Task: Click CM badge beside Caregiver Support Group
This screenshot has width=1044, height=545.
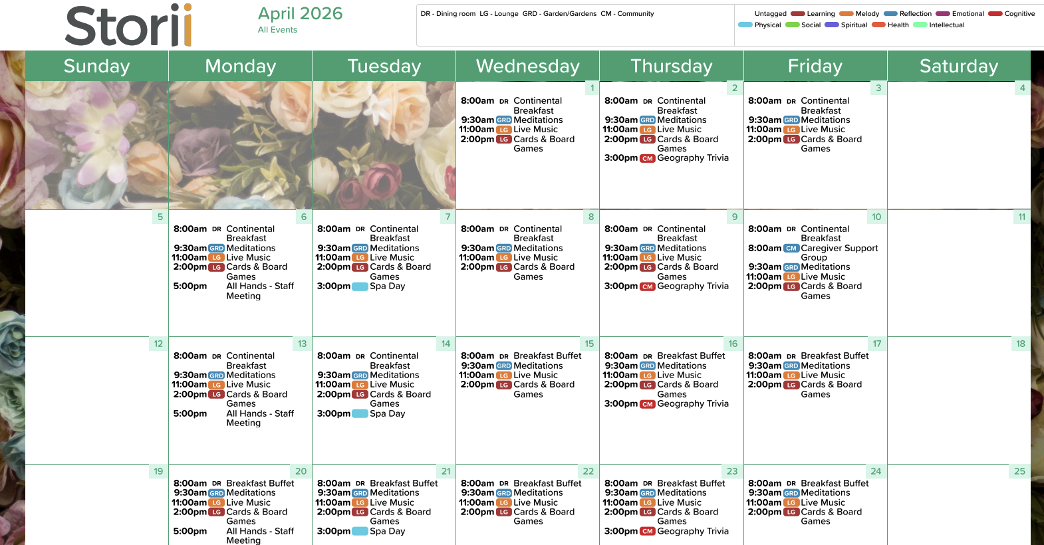Action: (x=791, y=249)
